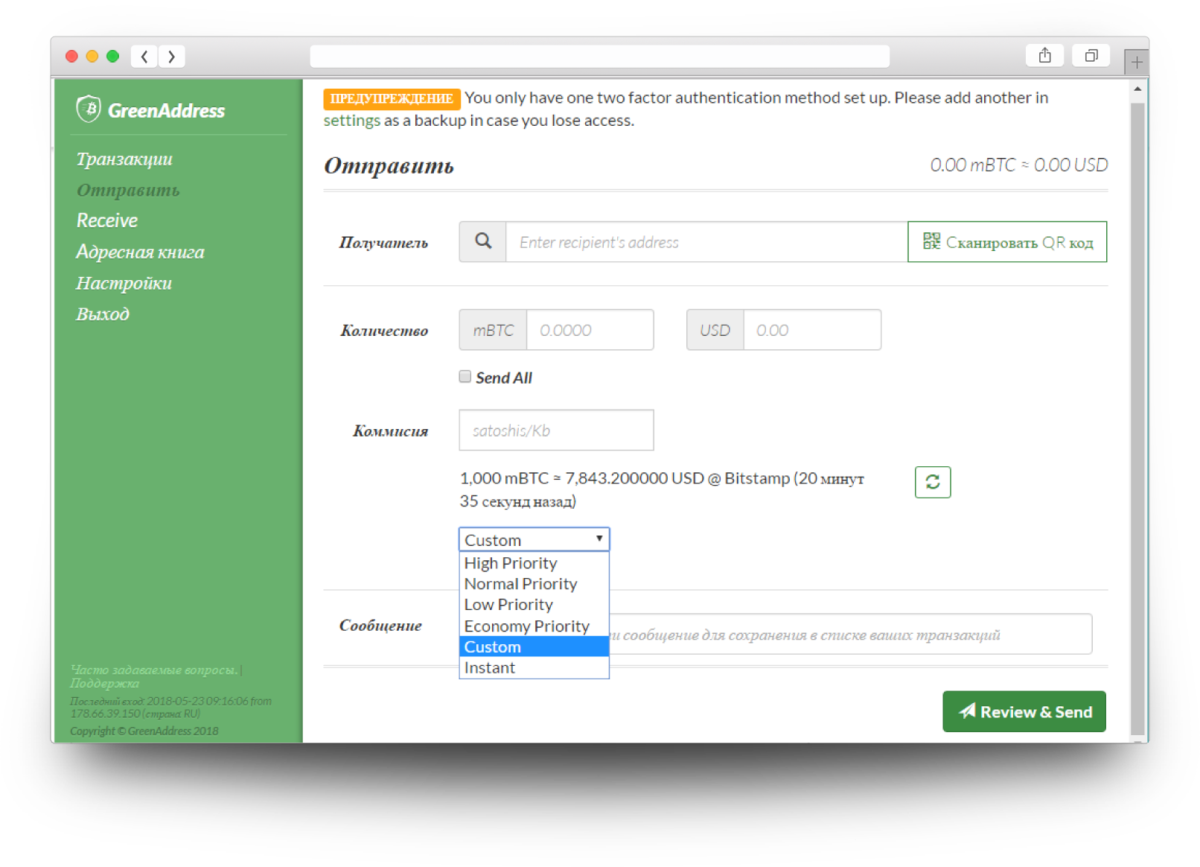The height and width of the screenshot is (867, 1200).
Task: Focus the USD amount field
Action: click(x=811, y=330)
